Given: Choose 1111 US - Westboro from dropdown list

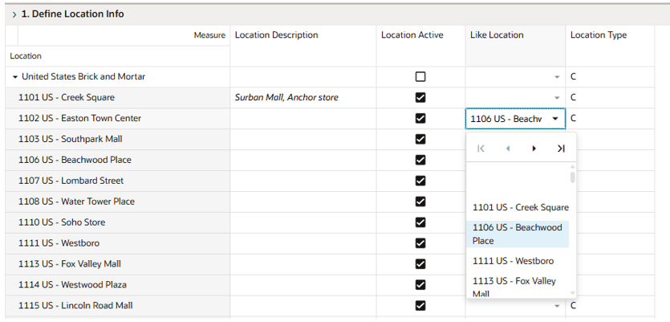Looking at the screenshot, I should tap(518, 261).
